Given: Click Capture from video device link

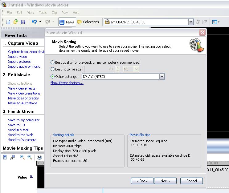Looking at the screenshot, I should pos(26,52).
